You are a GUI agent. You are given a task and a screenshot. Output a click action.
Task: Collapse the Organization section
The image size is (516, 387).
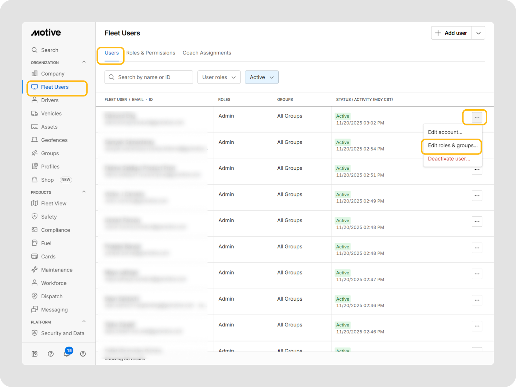point(84,62)
